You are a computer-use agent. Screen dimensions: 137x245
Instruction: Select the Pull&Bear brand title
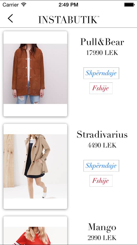[102, 42]
